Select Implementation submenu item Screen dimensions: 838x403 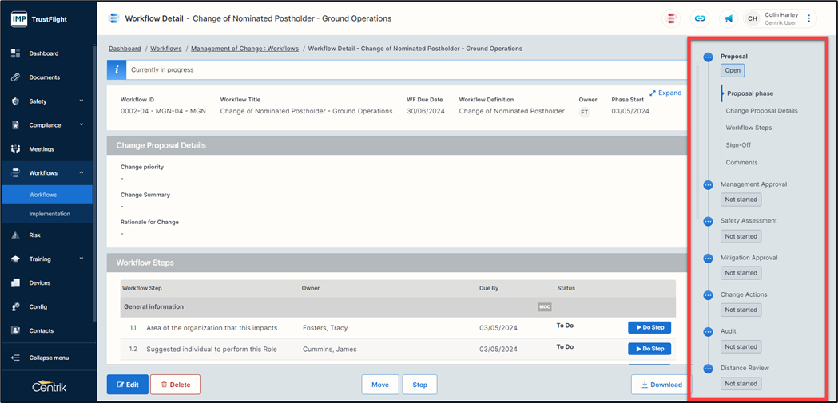(x=50, y=214)
